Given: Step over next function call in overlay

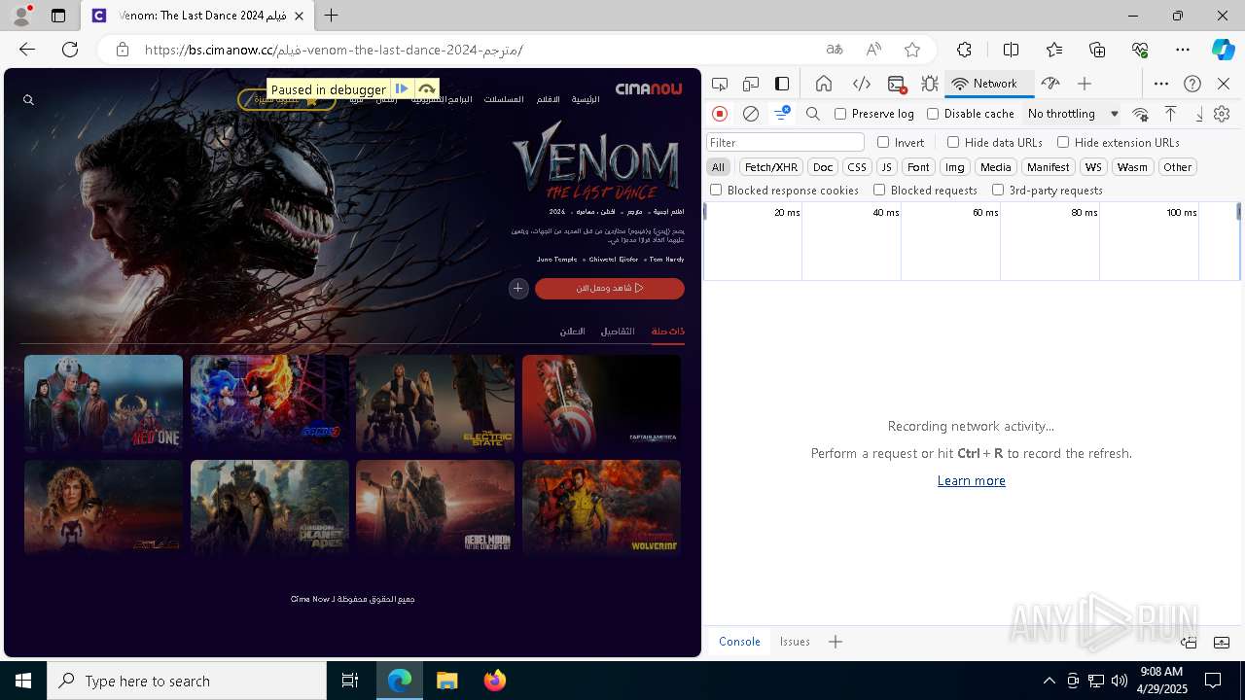Looking at the screenshot, I should tap(426, 88).
